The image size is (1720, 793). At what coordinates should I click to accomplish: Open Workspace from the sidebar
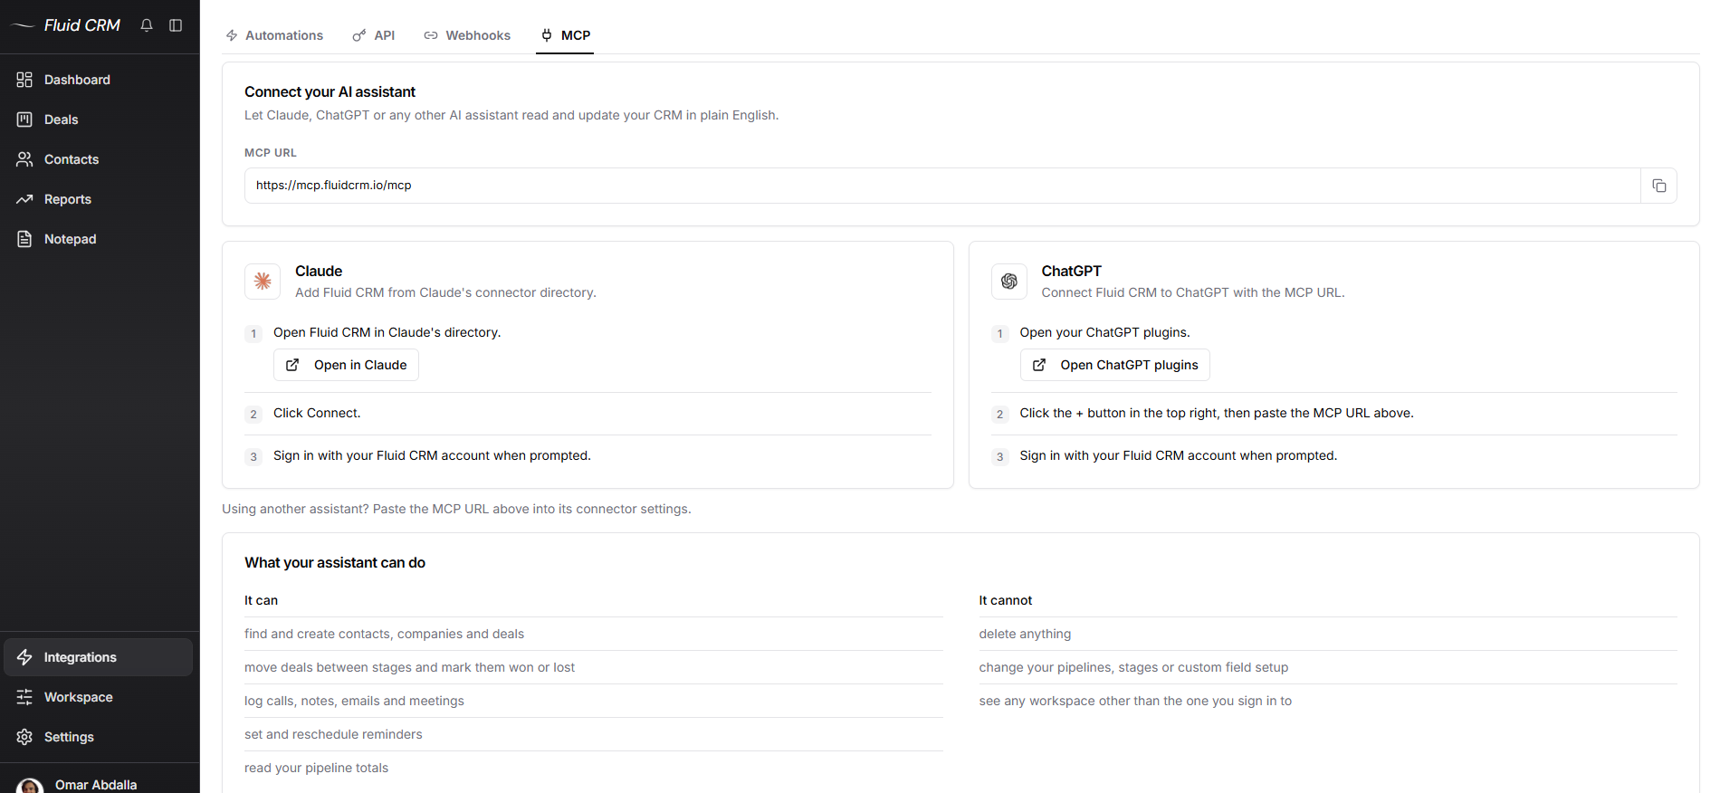click(98, 697)
